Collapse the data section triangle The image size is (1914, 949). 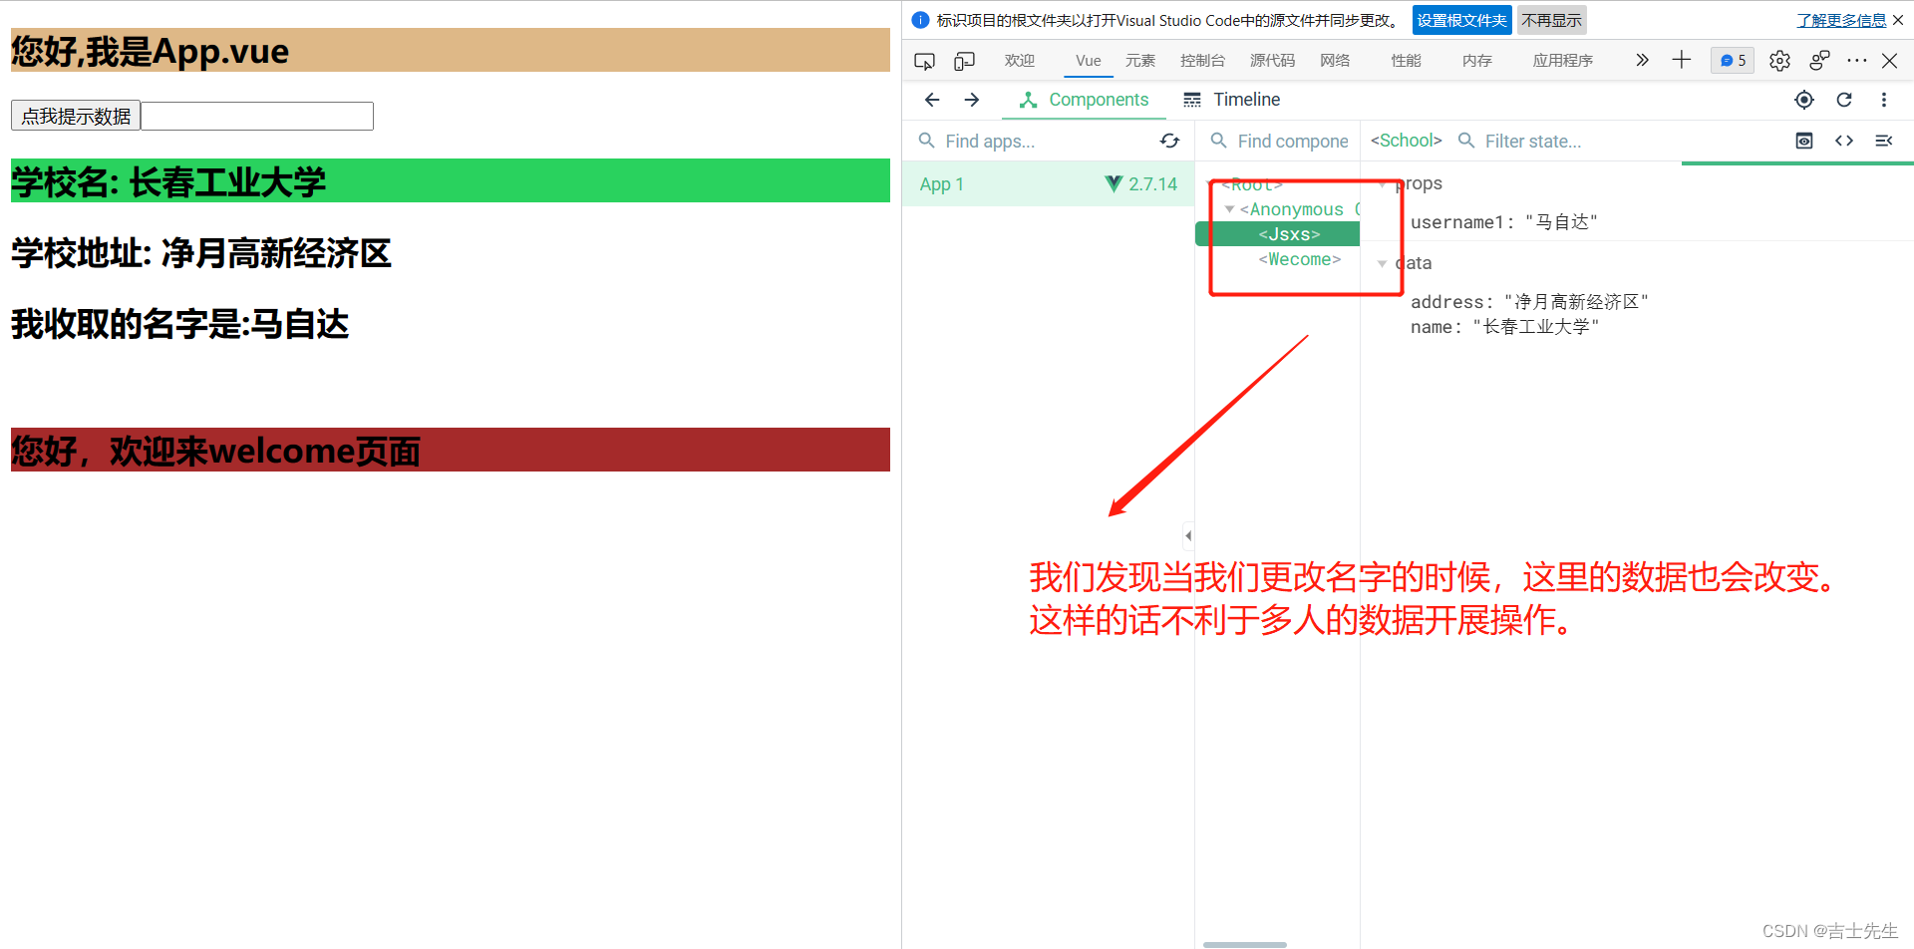click(x=1382, y=264)
